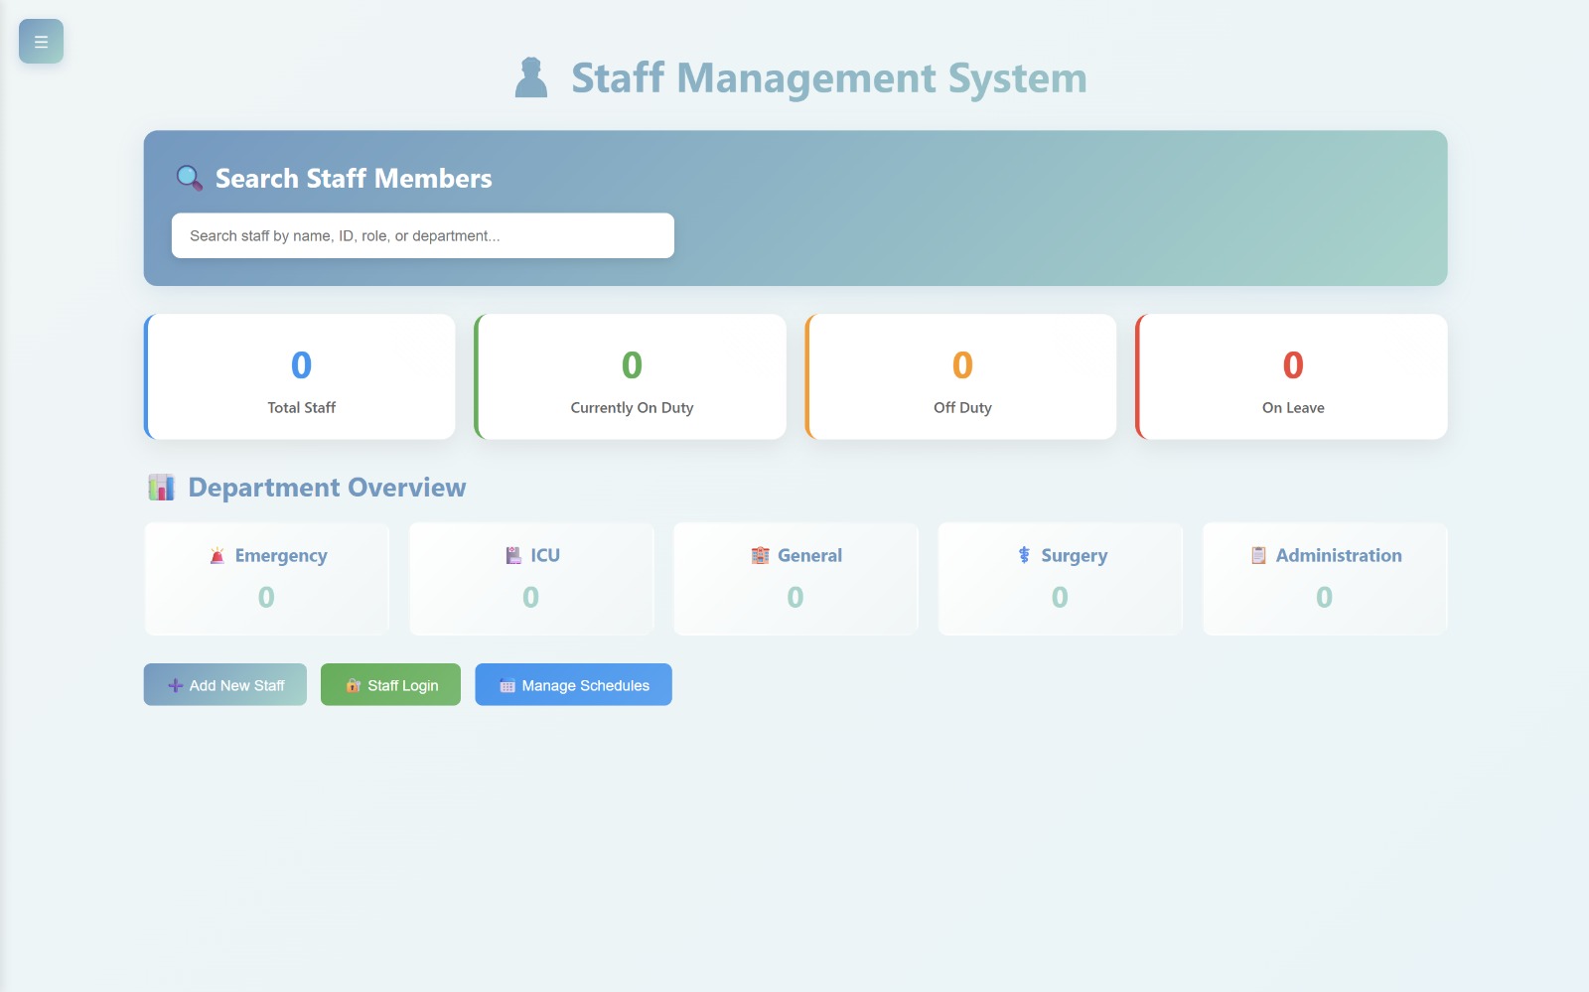
Task: Select the On Leave stat card
Action: (x=1292, y=377)
